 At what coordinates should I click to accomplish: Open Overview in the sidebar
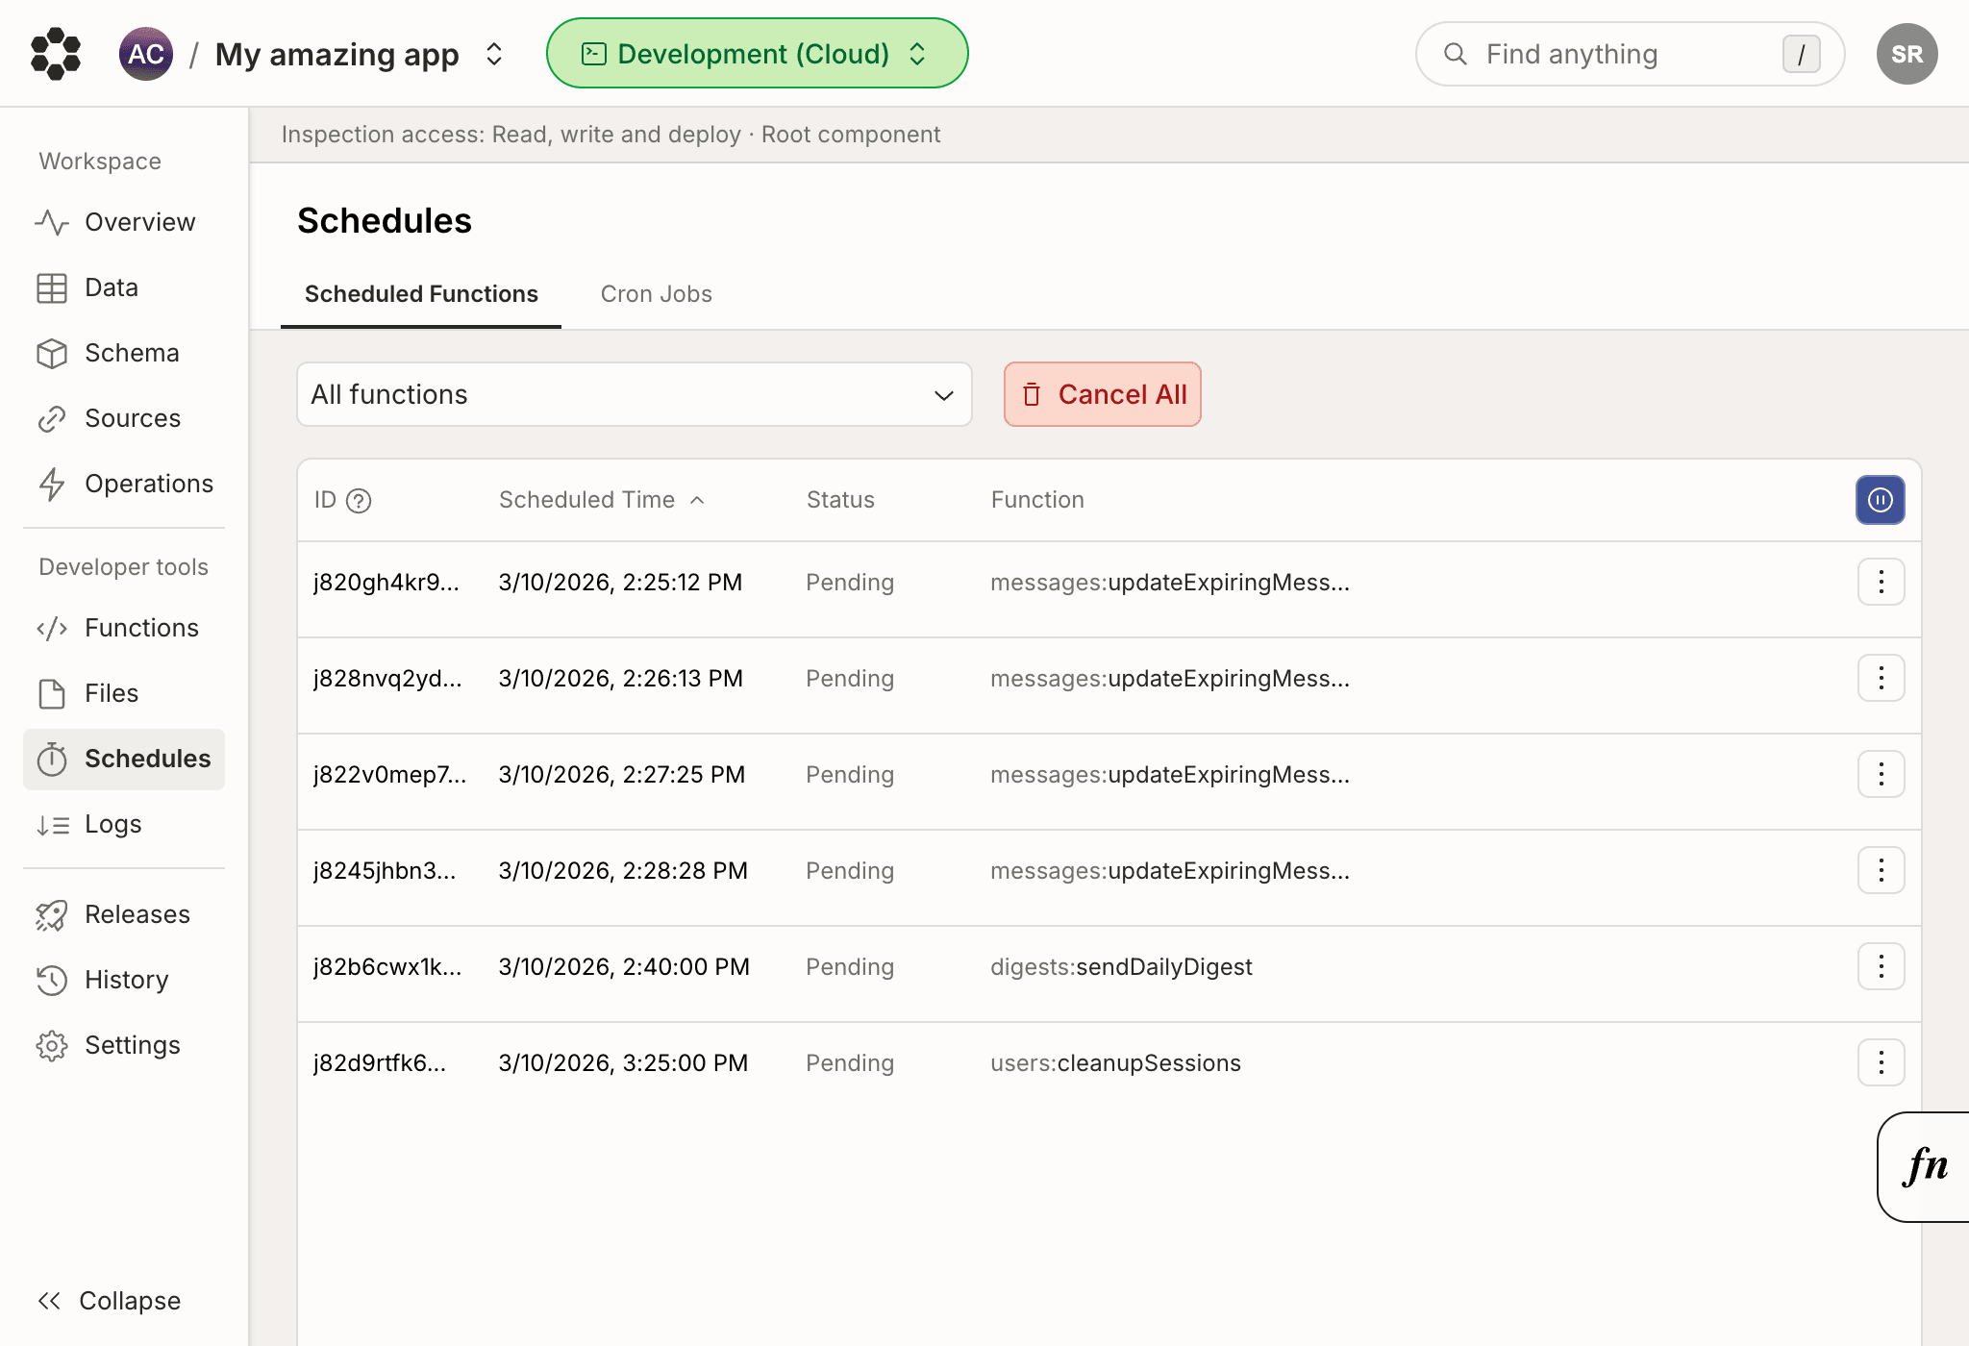pyautogui.click(x=124, y=222)
